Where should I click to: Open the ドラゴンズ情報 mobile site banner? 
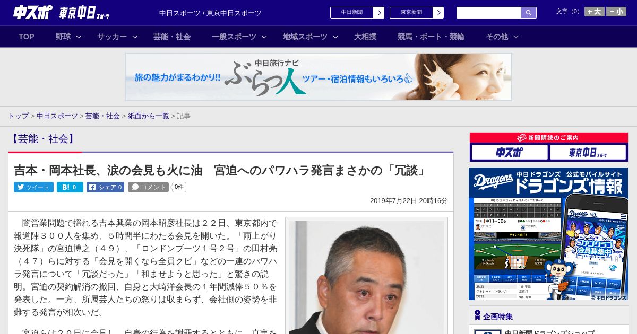pyautogui.click(x=548, y=234)
